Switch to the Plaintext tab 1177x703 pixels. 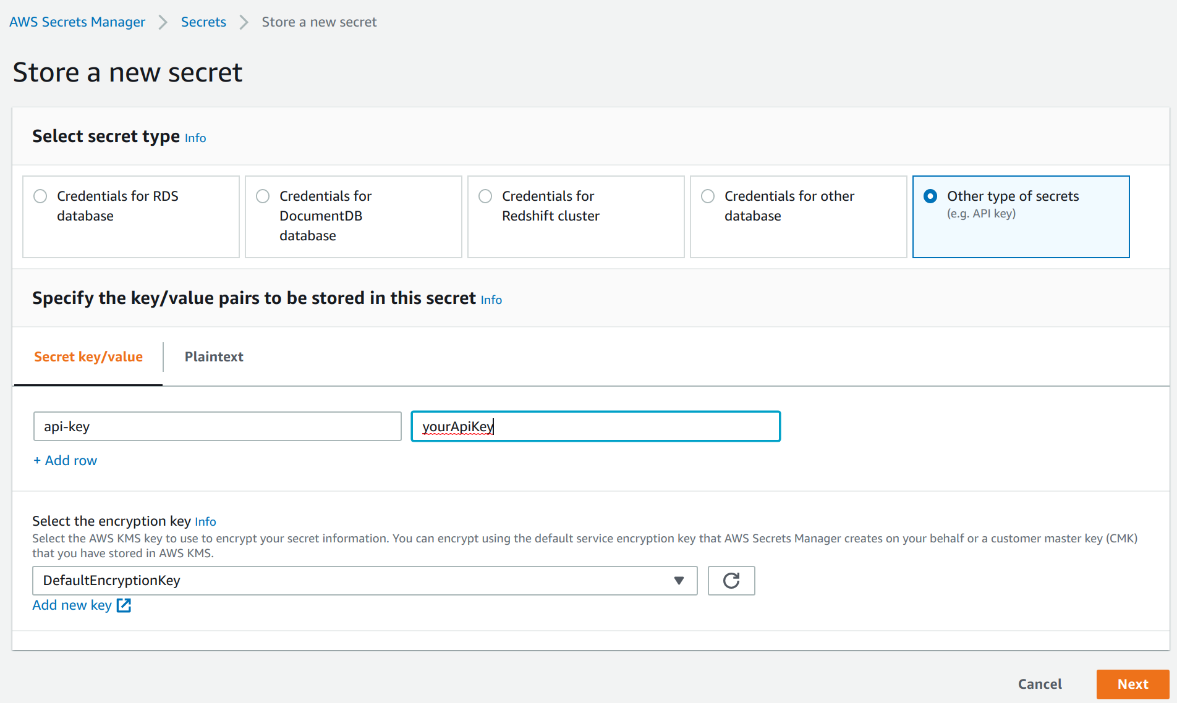(214, 356)
